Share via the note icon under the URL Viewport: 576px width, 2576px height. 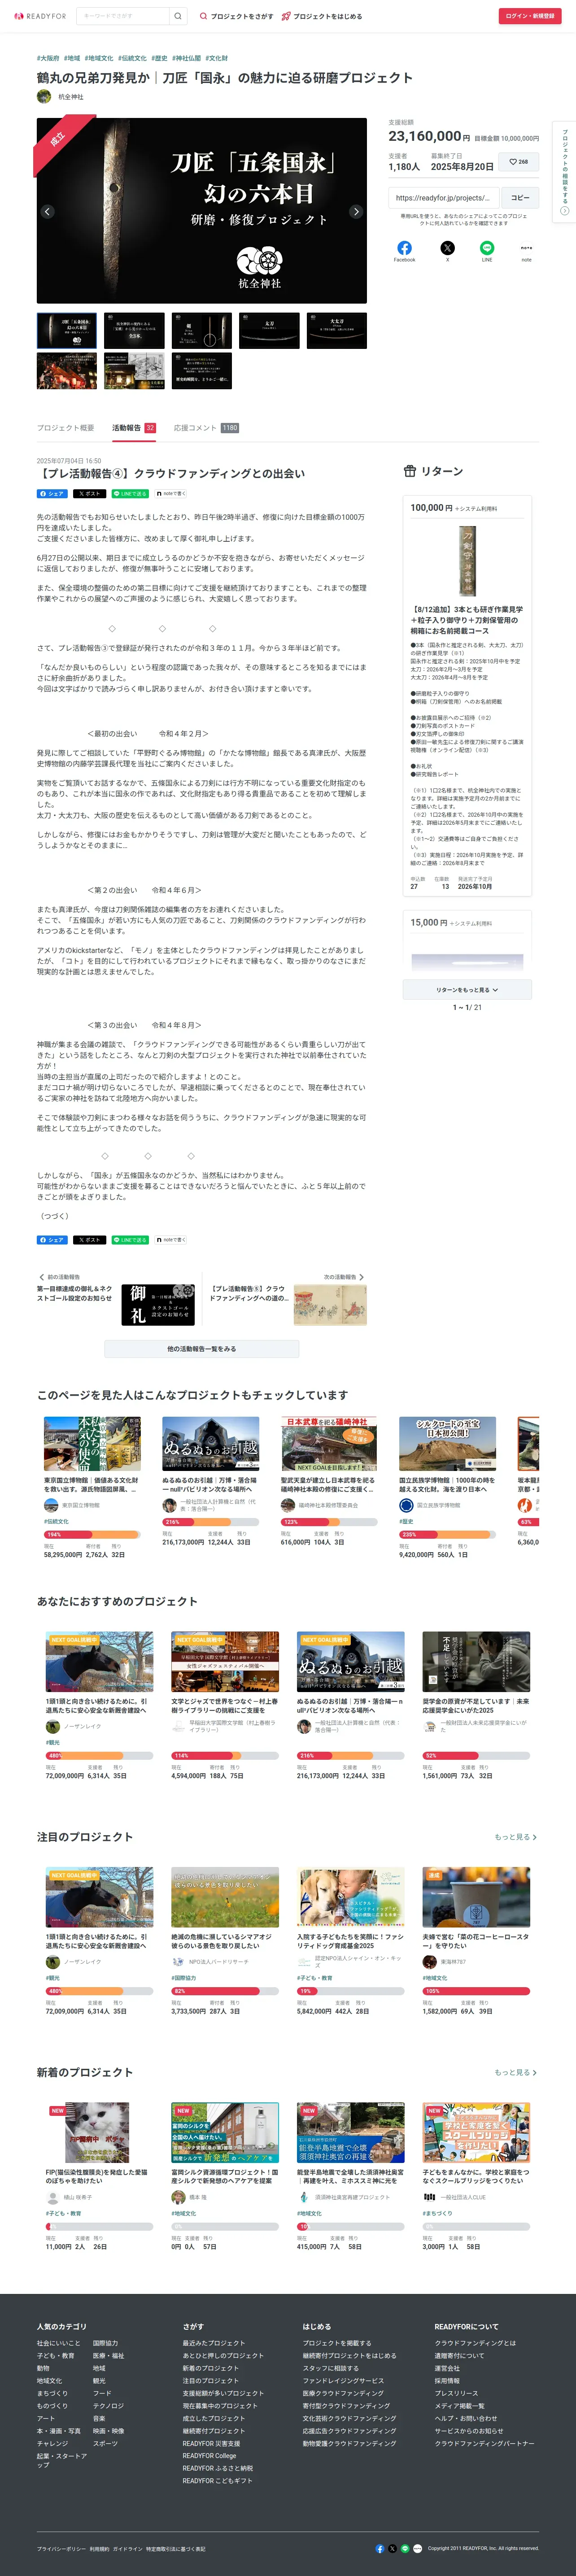pyautogui.click(x=526, y=248)
